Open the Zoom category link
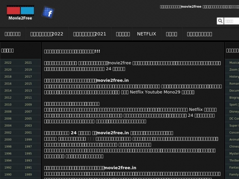The width and height of the screenshot is (239, 179). click(x=234, y=70)
